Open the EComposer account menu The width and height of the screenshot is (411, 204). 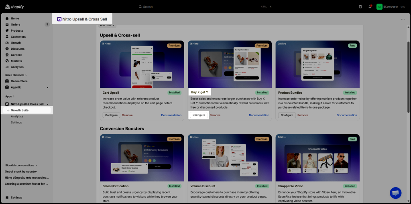(391, 6)
